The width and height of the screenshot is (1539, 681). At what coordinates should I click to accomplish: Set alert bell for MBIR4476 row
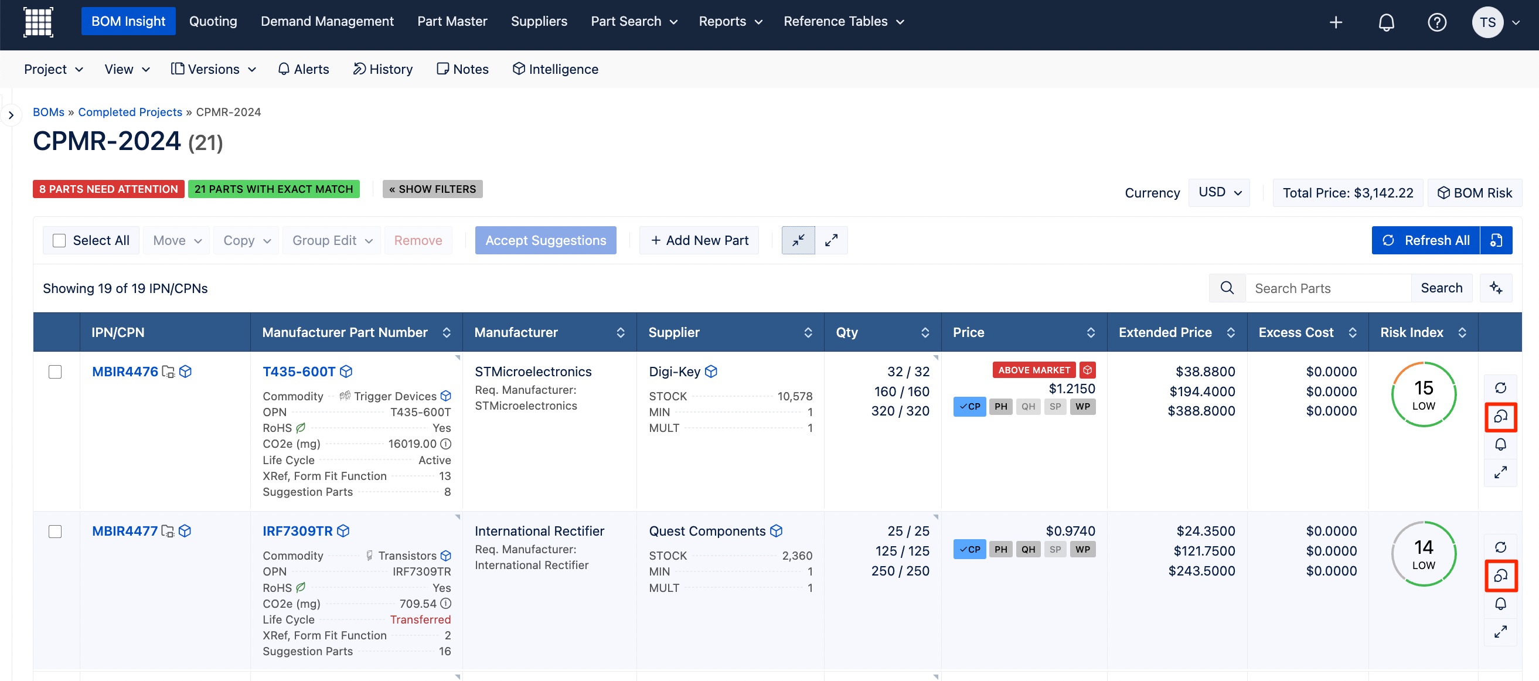pyautogui.click(x=1500, y=444)
